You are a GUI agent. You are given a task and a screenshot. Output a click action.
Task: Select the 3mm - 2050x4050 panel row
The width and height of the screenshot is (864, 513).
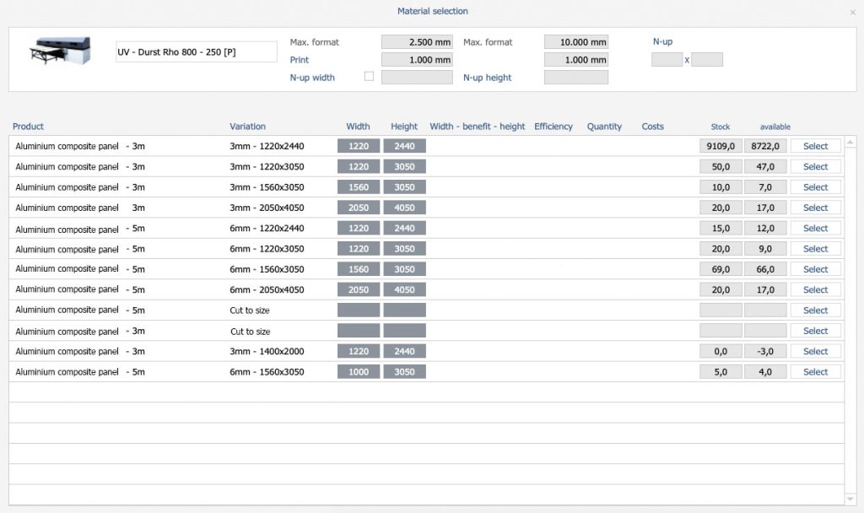click(x=815, y=208)
